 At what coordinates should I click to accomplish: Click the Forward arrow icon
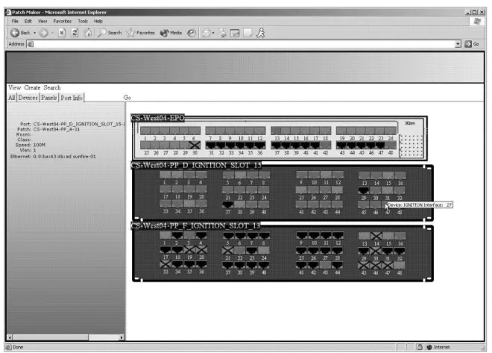point(44,33)
